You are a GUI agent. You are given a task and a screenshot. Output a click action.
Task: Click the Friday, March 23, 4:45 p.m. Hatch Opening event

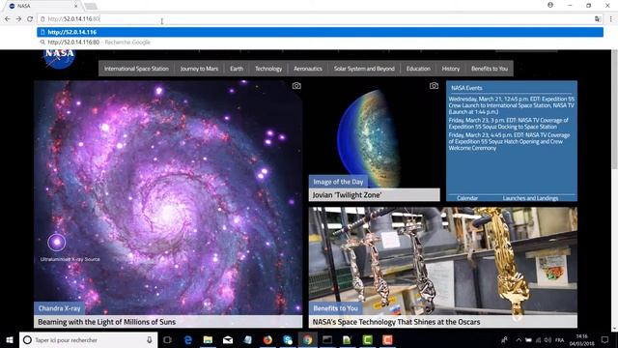coord(509,141)
